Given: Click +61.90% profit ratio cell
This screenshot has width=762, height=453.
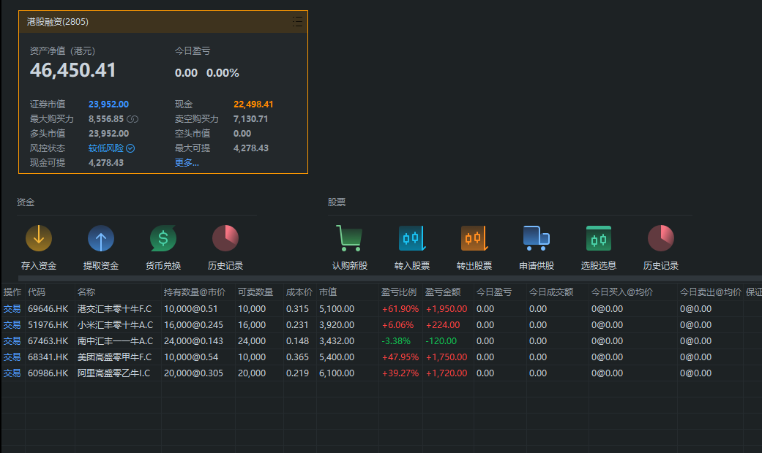Looking at the screenshot, I should [x=400, y=309].
